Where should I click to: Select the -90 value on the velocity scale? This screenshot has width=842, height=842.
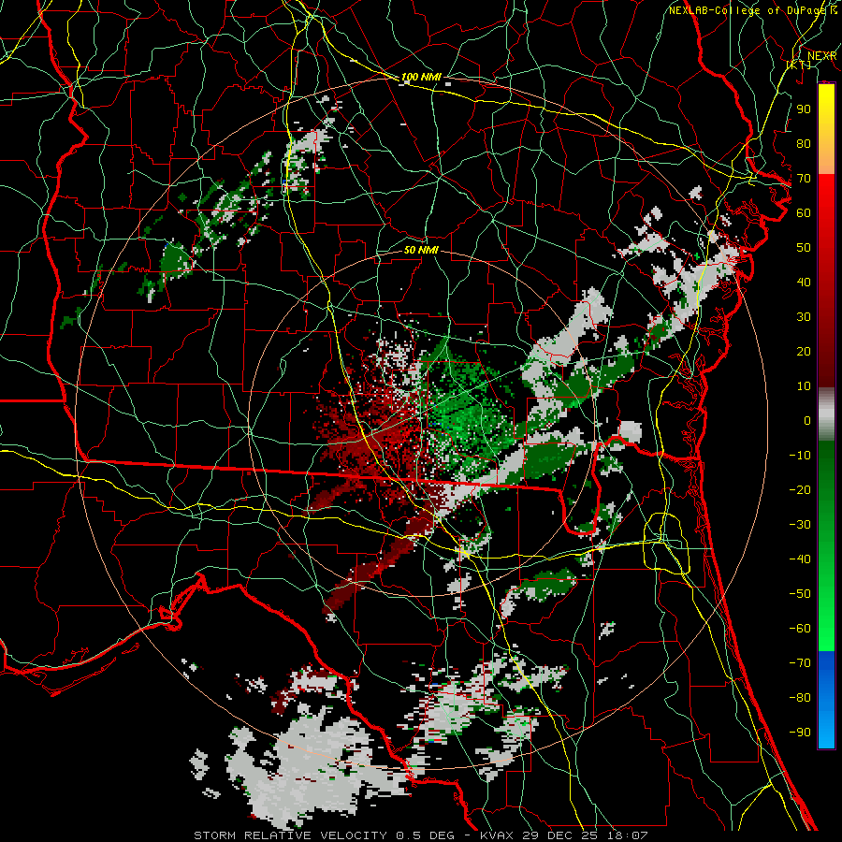(800, 733)
